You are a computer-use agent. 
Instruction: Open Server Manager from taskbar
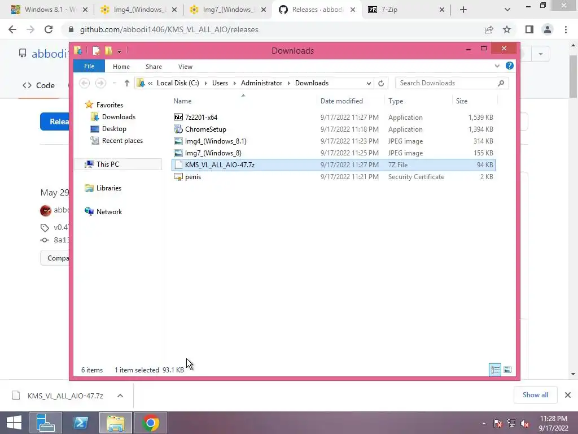click(45, 423)
